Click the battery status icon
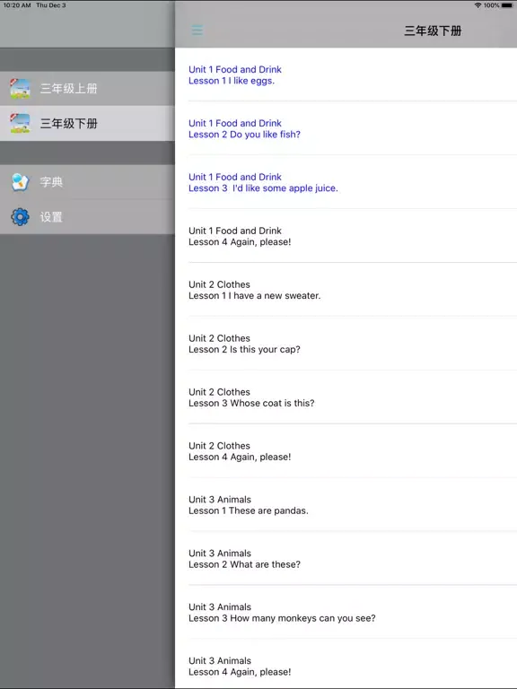The width and height of the screenshot is (517, 689). point(506,5)
